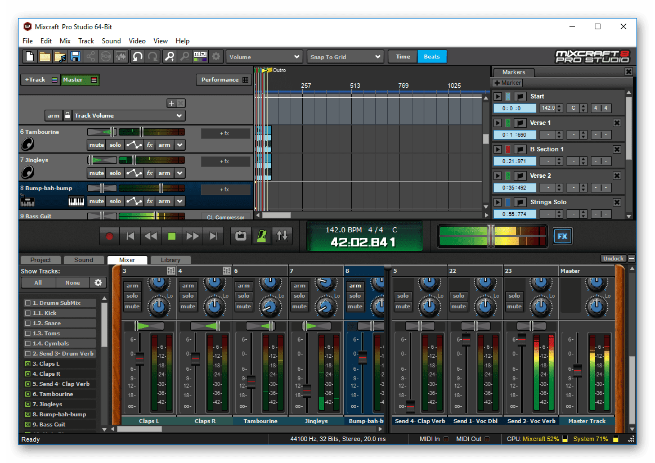Toggle loop mode icon in transport
The image size is (655, 463).
click(241, 236)
